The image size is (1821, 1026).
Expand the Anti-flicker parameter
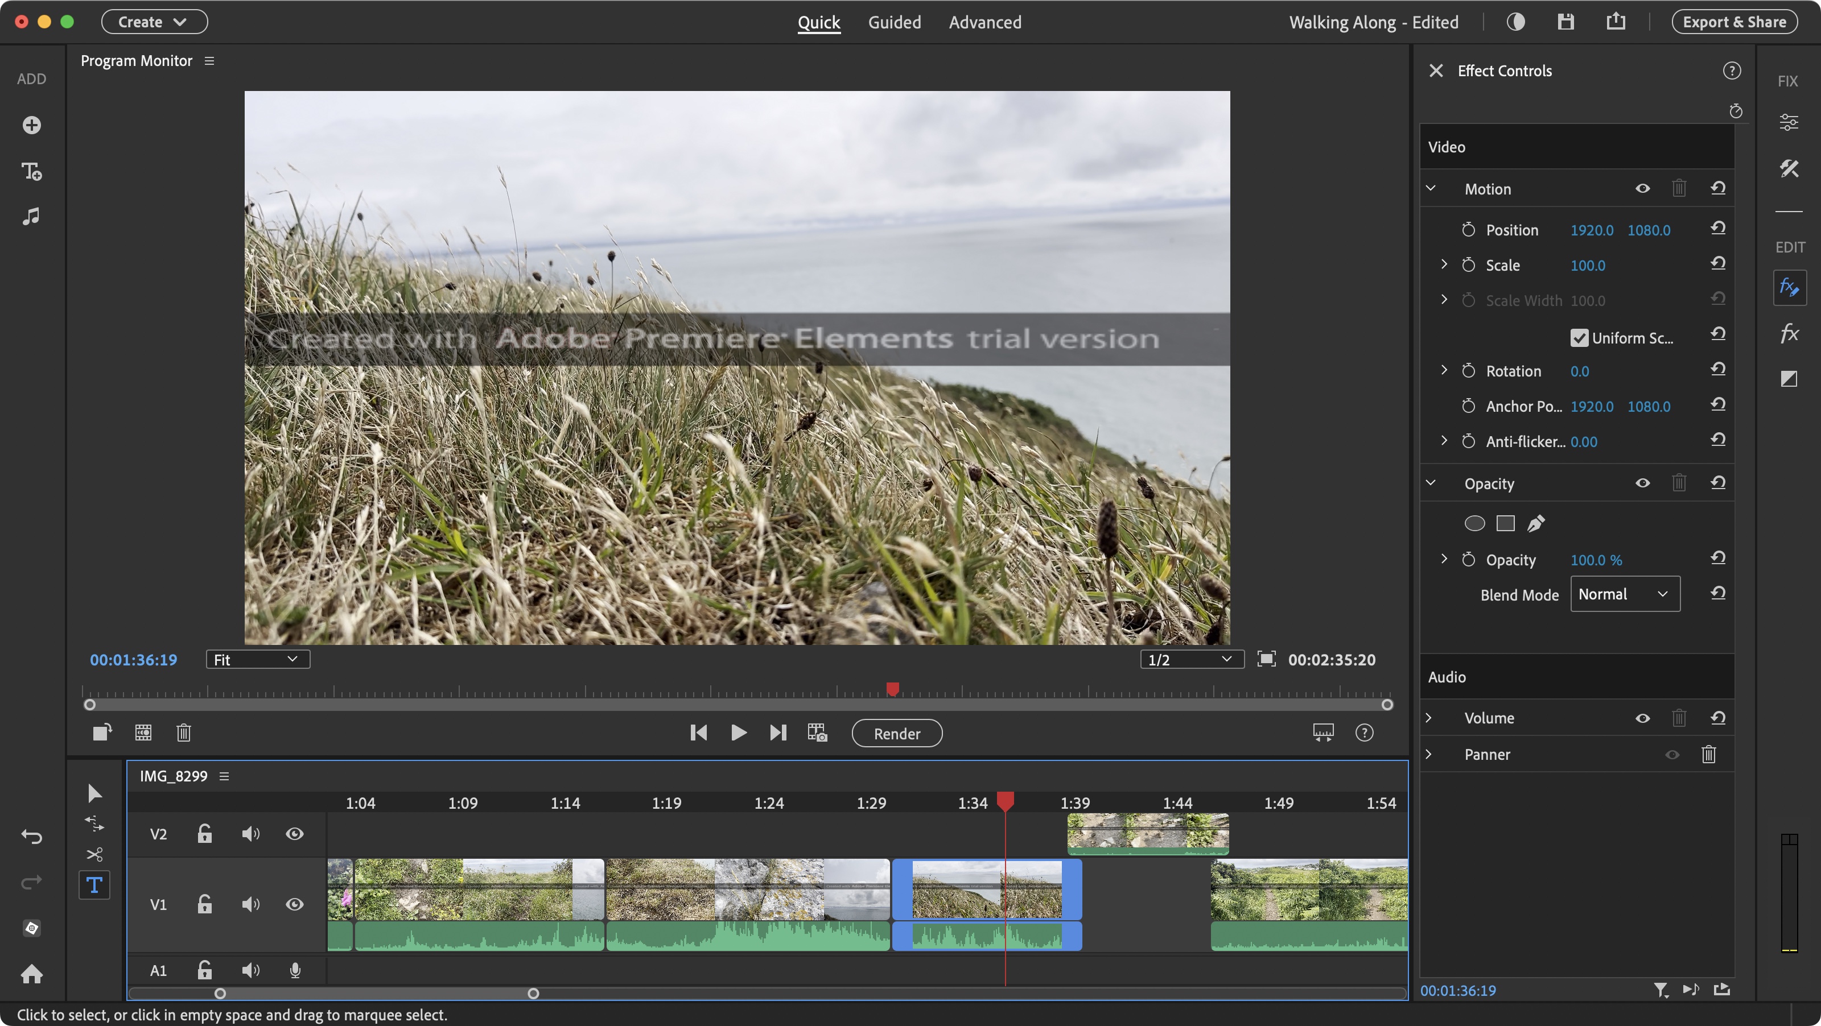click(x=1444, y=441)
